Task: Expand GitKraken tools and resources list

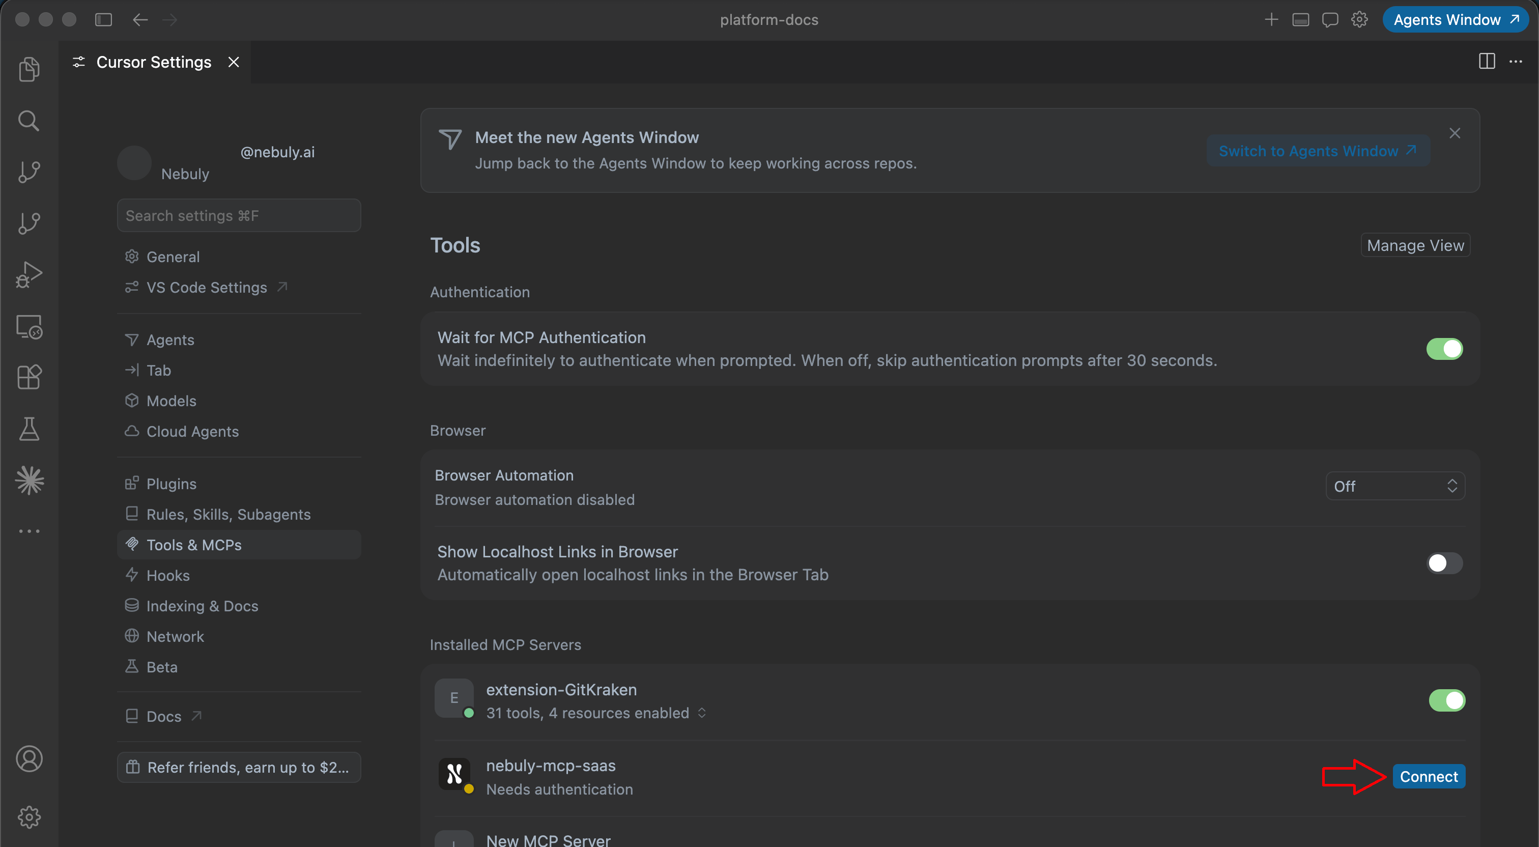Action: 701,713
